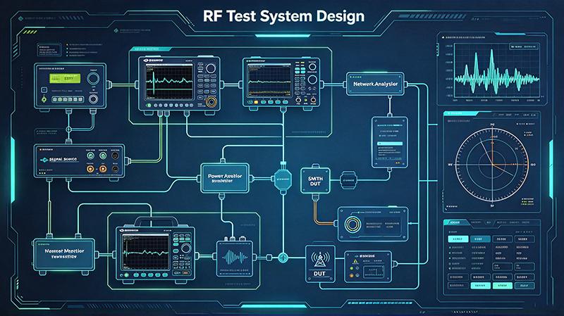Open the highlighted cyan tab of the control panel
Viewport: 564px width, 316px height.
[x=456, y=222]
